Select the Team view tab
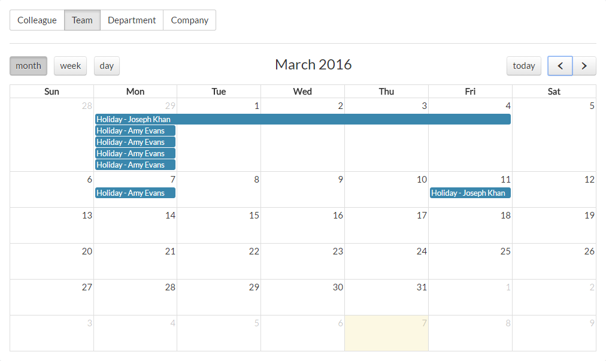The height and width of the screenshot is (361, 606). coord(82,20)
